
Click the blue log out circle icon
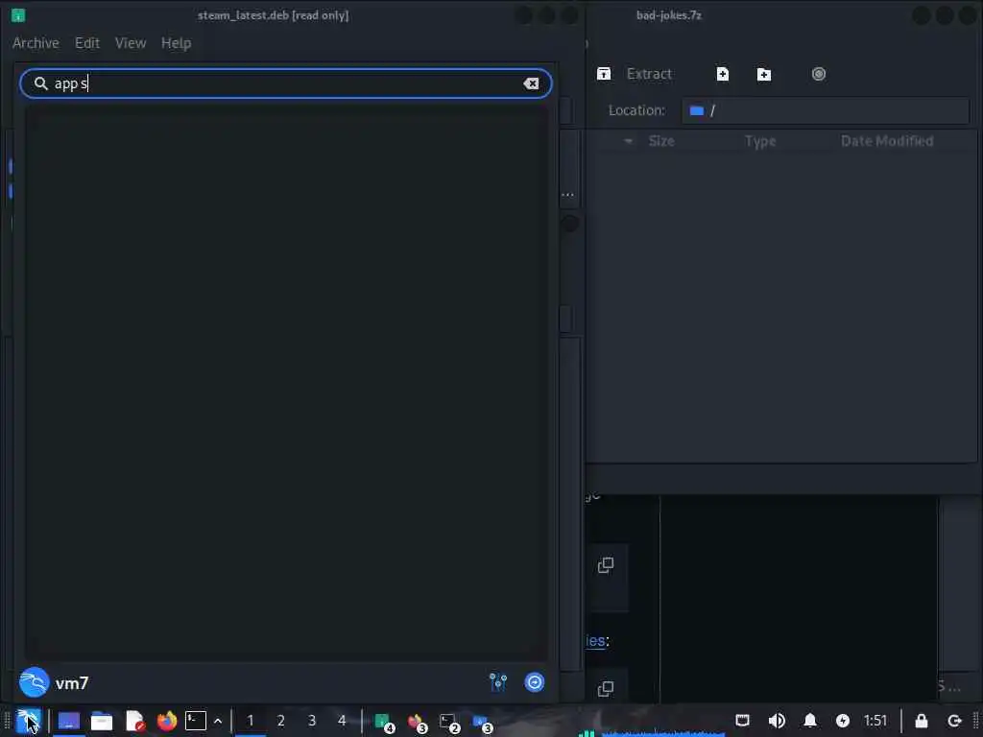click(x=534, y=682)
